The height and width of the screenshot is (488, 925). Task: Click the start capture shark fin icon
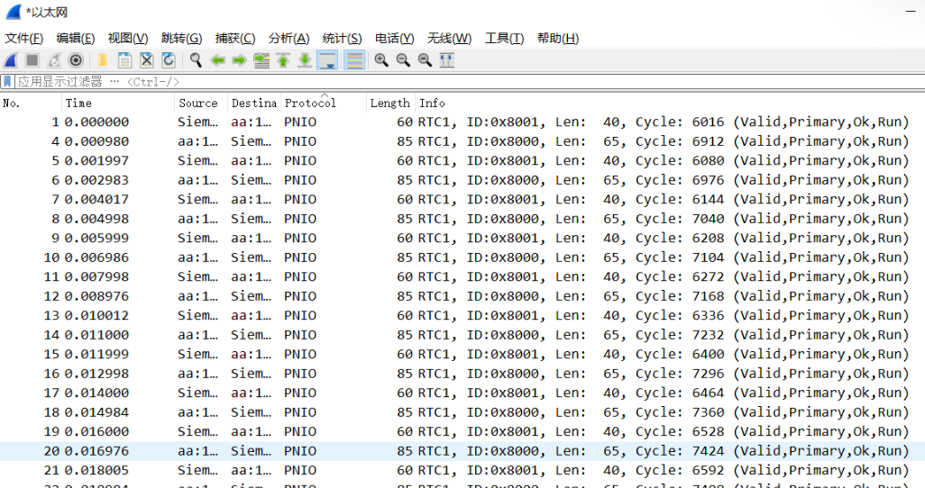(x=11, y=60)
